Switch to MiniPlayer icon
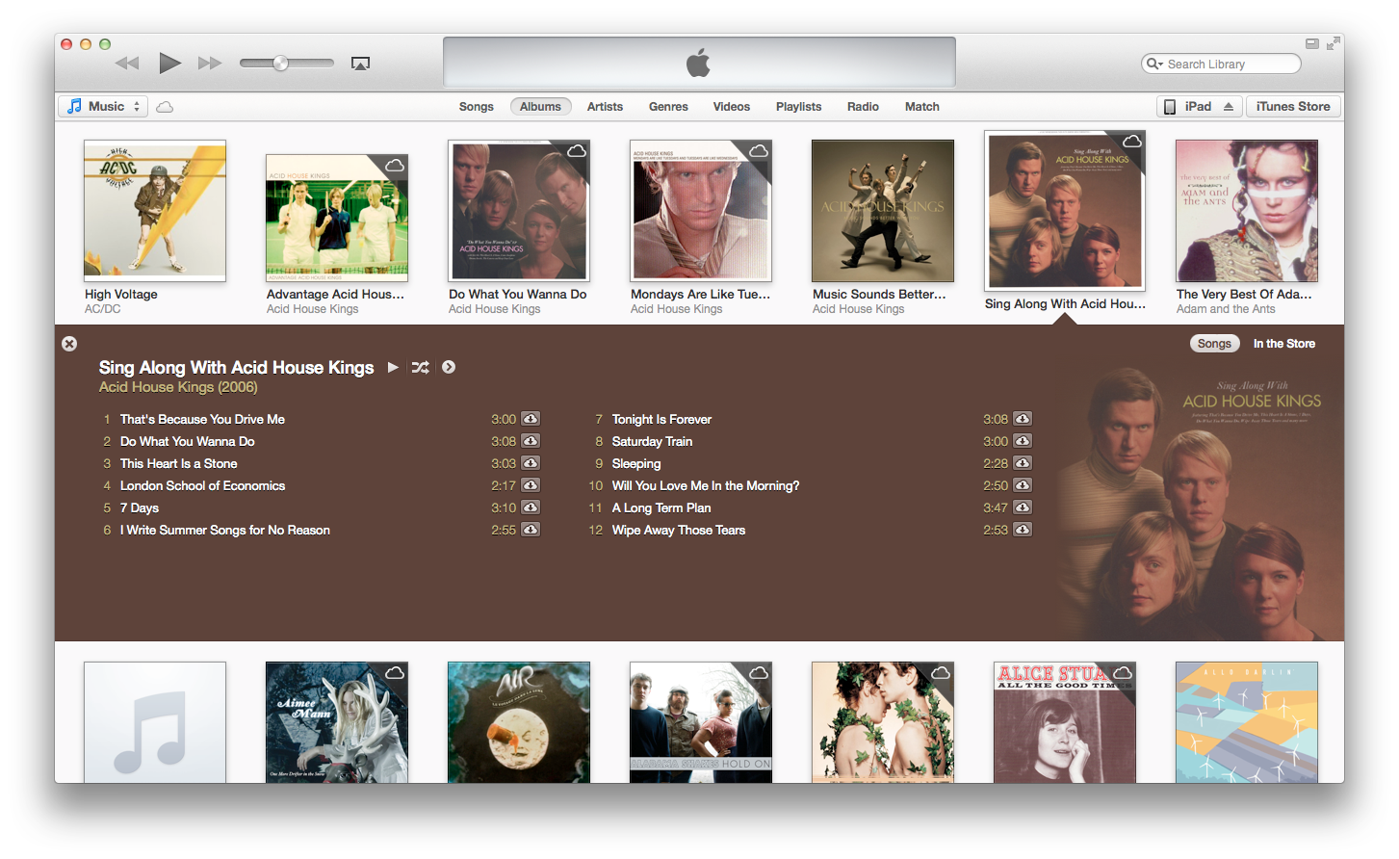This screenshot has height=859, width=1399. (x=1311, y=43)
